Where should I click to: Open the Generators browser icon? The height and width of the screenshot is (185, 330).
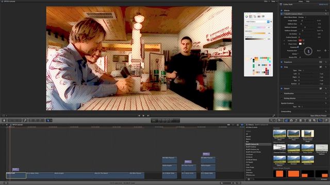[309, 120]
